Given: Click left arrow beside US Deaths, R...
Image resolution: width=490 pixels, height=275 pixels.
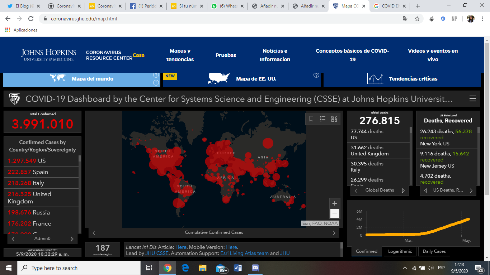Looking at the screenshot, I should 425,191.
